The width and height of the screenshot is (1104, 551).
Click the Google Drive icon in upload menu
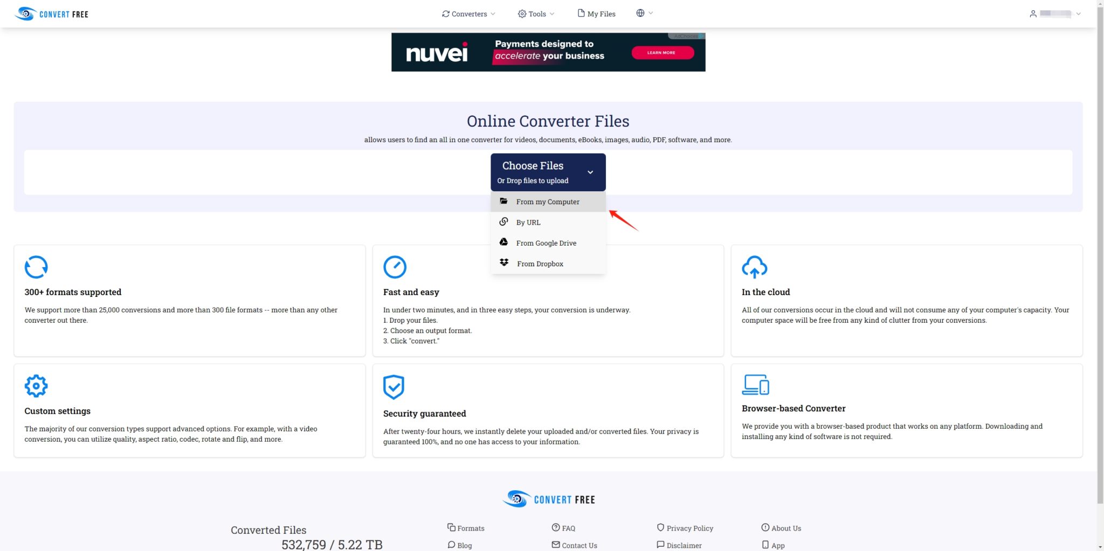point(503,242)
